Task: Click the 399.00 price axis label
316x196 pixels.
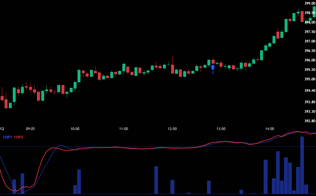Action: point(309,3)
